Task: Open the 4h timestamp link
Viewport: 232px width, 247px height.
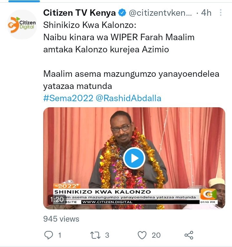Action: pyautogui.click(x=206, y=13)
